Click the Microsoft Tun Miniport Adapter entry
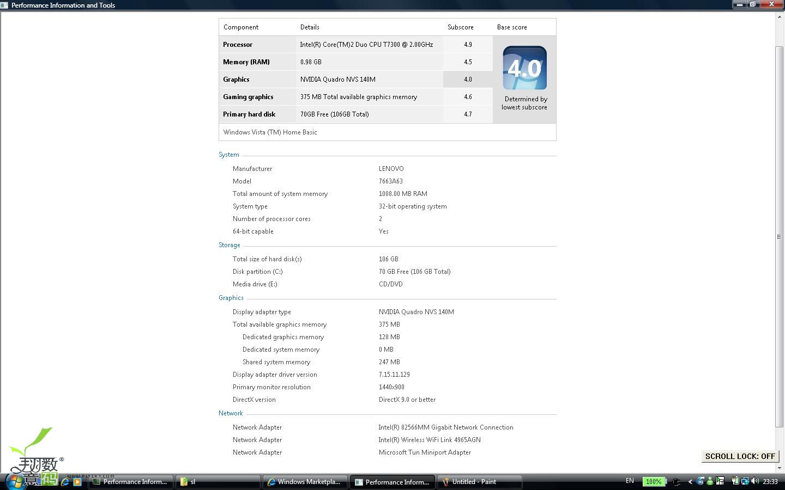785x490 pixels. tap(425, 452)
